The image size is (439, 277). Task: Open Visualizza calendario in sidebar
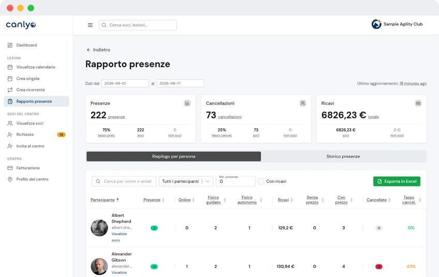(x=36, y=67)
